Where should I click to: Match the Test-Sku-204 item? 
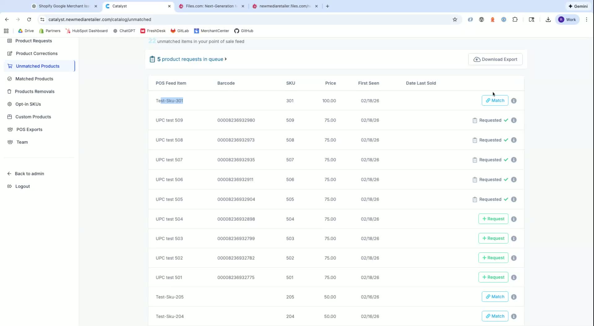[495, 316]
